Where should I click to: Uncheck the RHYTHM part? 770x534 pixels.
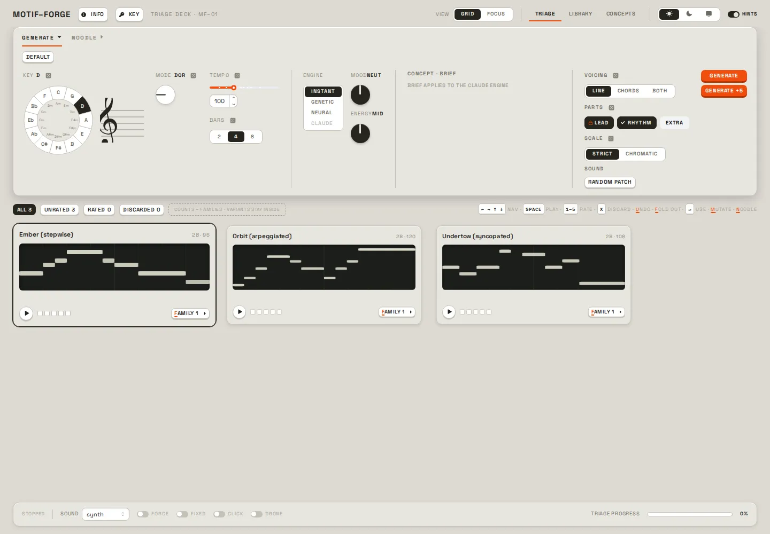click(x=636, y=123)
